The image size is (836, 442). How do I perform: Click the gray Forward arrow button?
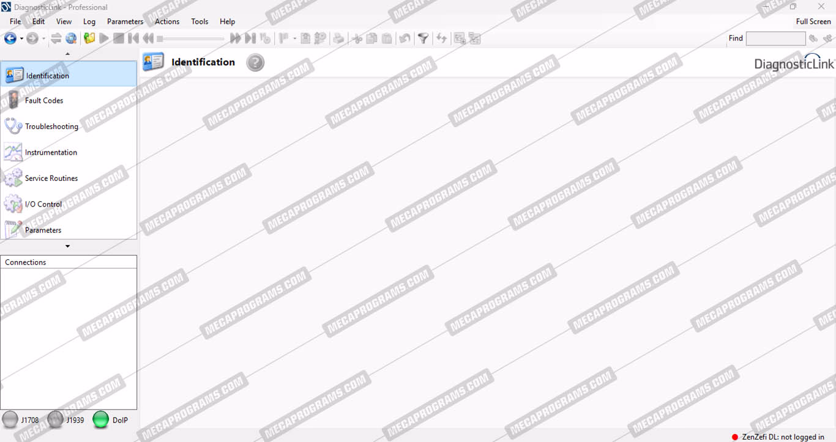click(32, 39)
